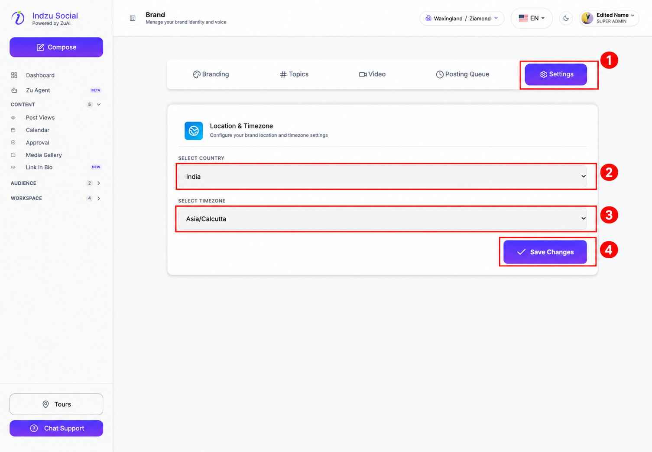Switch to the Topics tab

tap(294, 74)
